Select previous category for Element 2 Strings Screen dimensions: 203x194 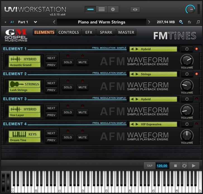pos(132,74)
